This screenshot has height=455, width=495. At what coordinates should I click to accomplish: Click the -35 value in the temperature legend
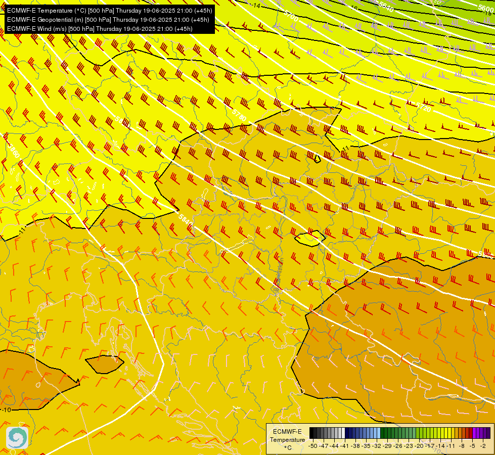point(366,446)
